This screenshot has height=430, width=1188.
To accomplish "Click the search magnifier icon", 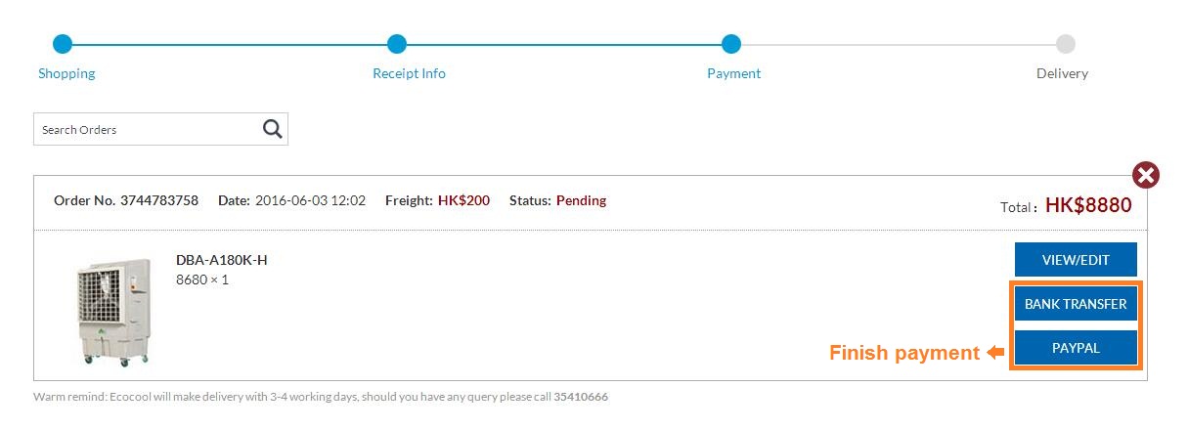I will (x=273, y=129).
